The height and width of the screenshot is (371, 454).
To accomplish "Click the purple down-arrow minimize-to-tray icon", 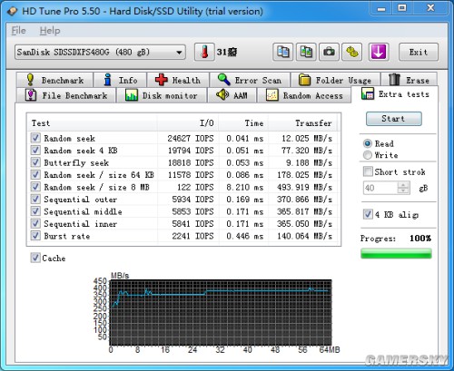I will click(x=379, y=52).
